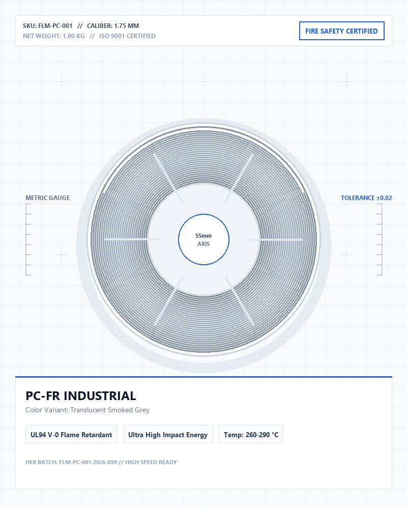Select the UL94 V-0 Flame Retardant tag
Screen dimensions: 407x509
pyautogui.click(x=71, y=435)
